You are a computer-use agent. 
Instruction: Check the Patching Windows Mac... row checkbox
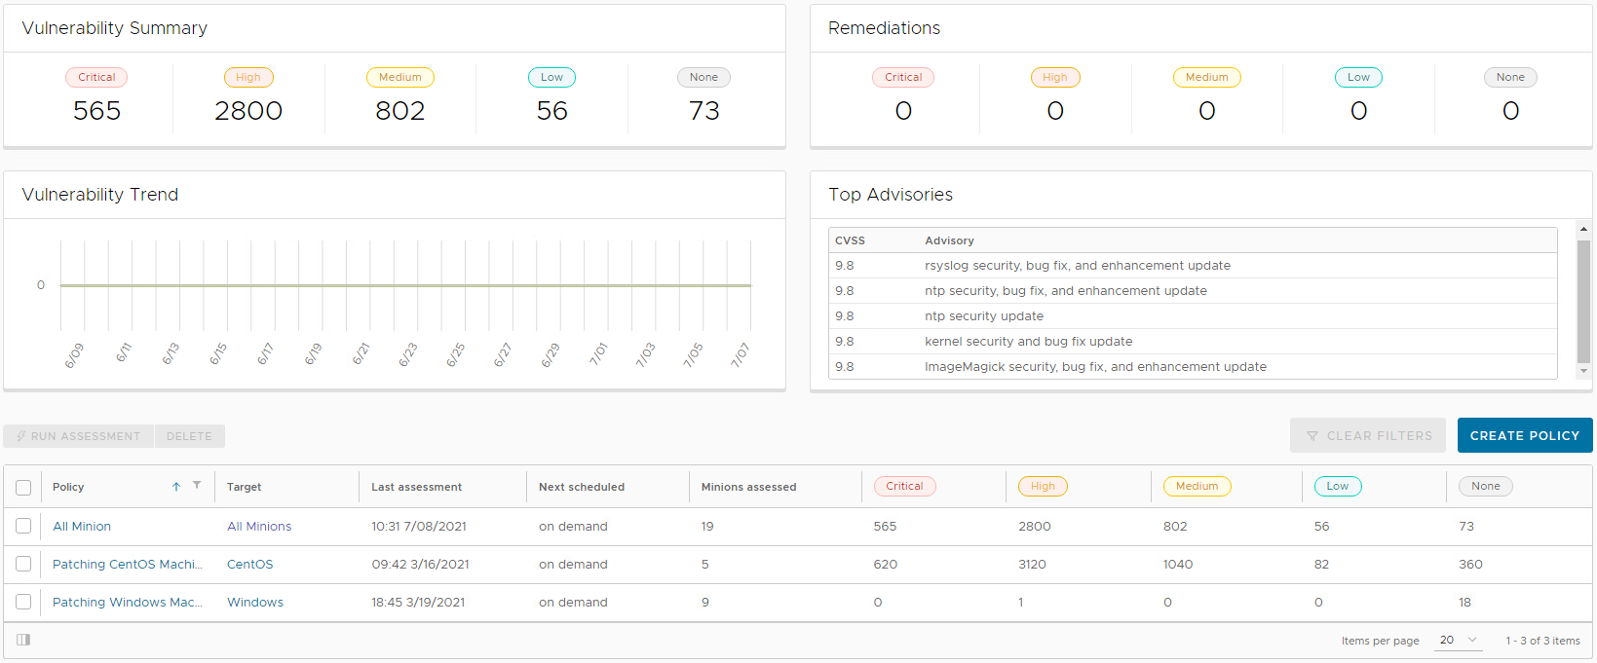23,602
